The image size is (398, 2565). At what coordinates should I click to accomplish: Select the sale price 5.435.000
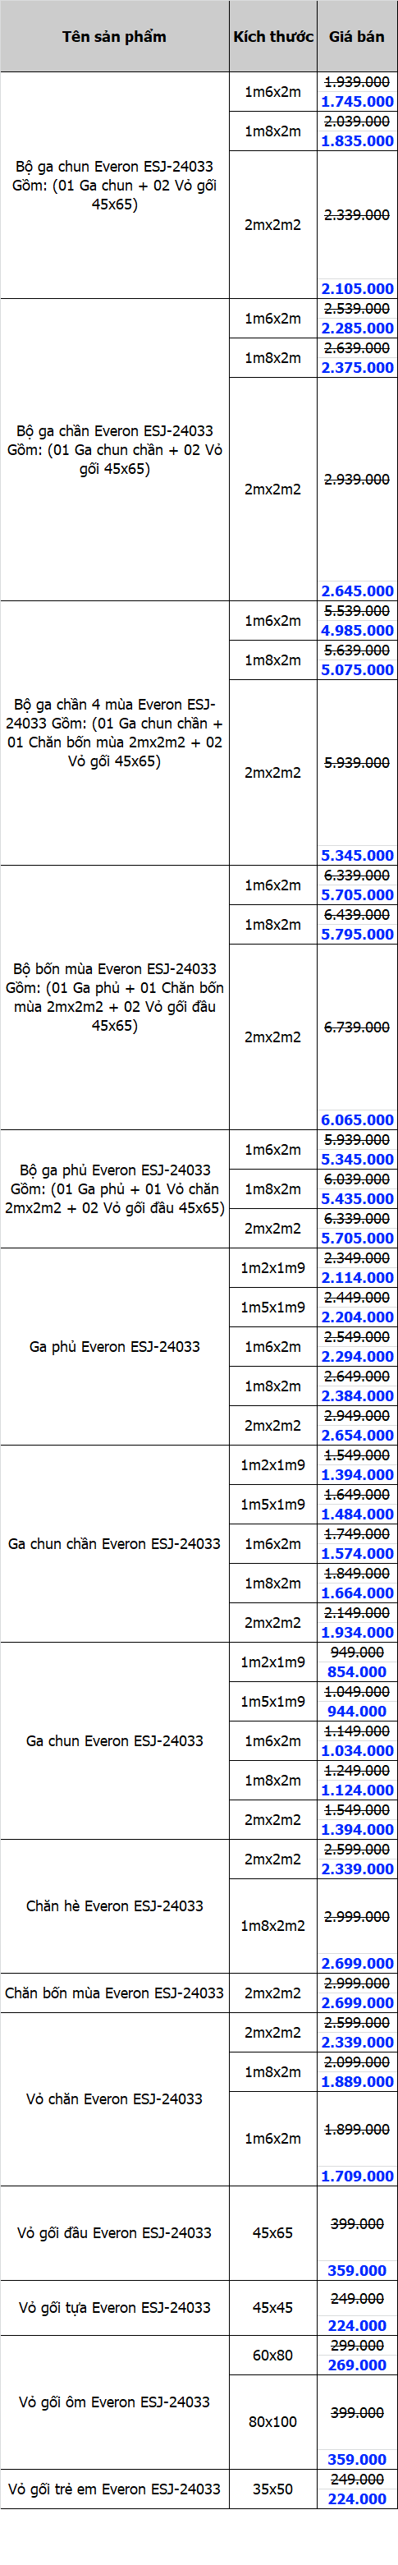[357, 1199]
